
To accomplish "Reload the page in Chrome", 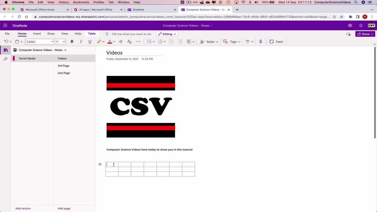I will pos(19,17).
